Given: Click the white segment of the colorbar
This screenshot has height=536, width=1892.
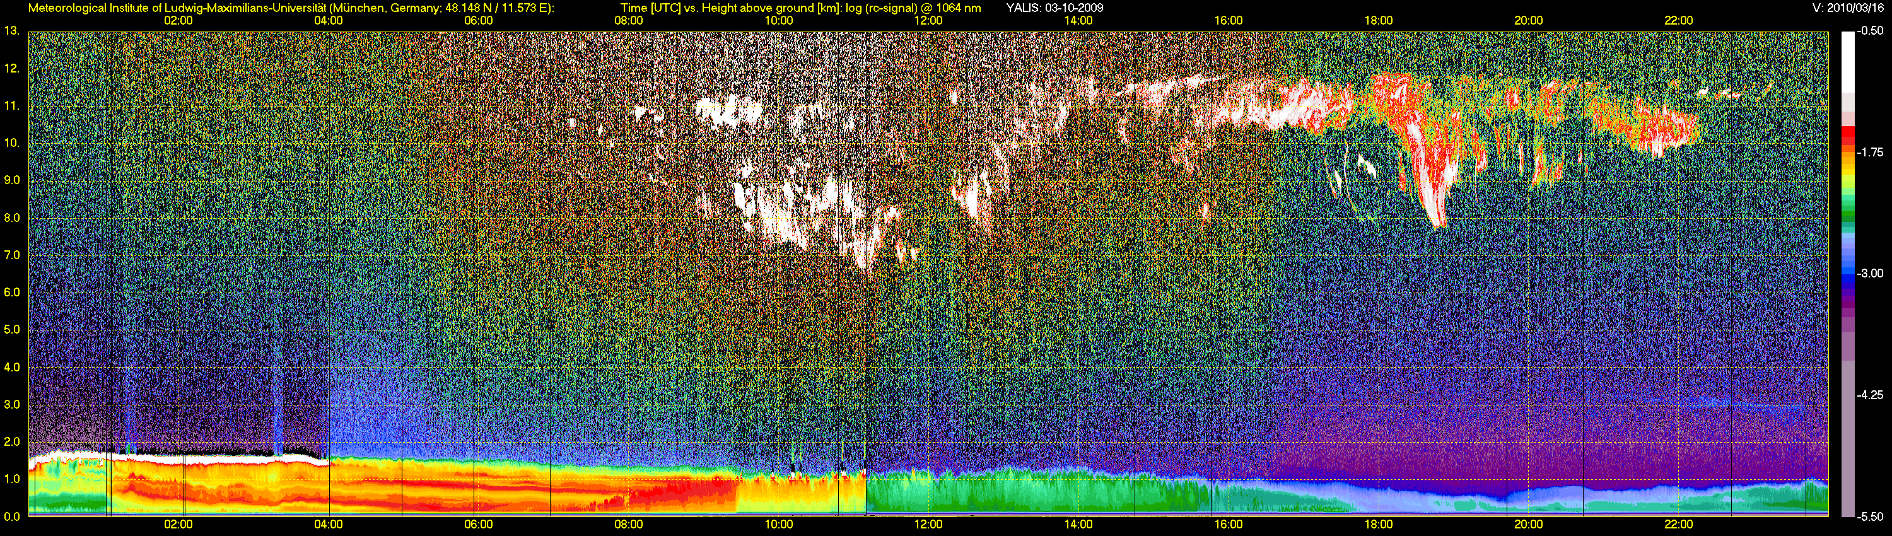Looking at the screenshot, I should pyautogui.click(x=1847, y=62).
